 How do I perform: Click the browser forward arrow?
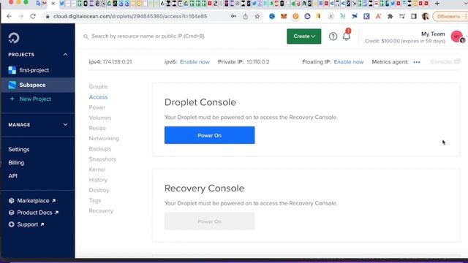[x=21, y=16]
